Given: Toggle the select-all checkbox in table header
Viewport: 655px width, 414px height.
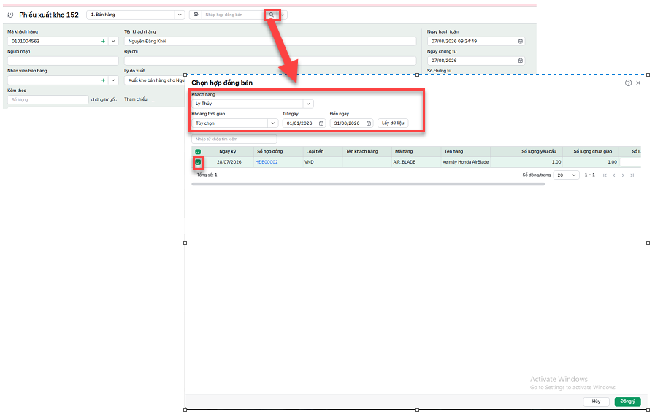Looking at the screenshot, I should click(198, 152).
